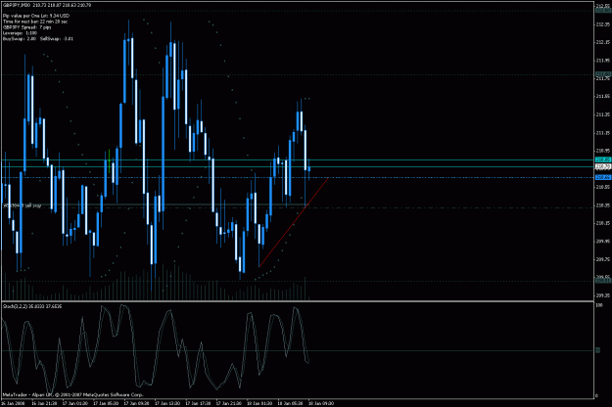
Task: Click the 'Leverage: 1:100' text
Action: point(20,33)
